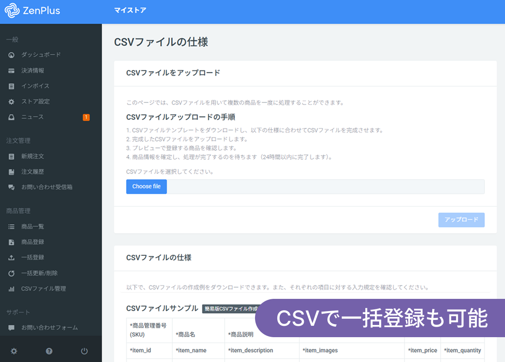Image resolution: width=505 pixels, height=362 pixels.
Task: Open the お問い合わせ受信箱 chat icon
Action: click(11, 187)
